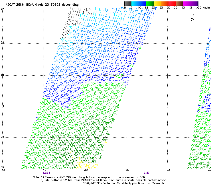Click the longitude label '-33'

[168, 170]
